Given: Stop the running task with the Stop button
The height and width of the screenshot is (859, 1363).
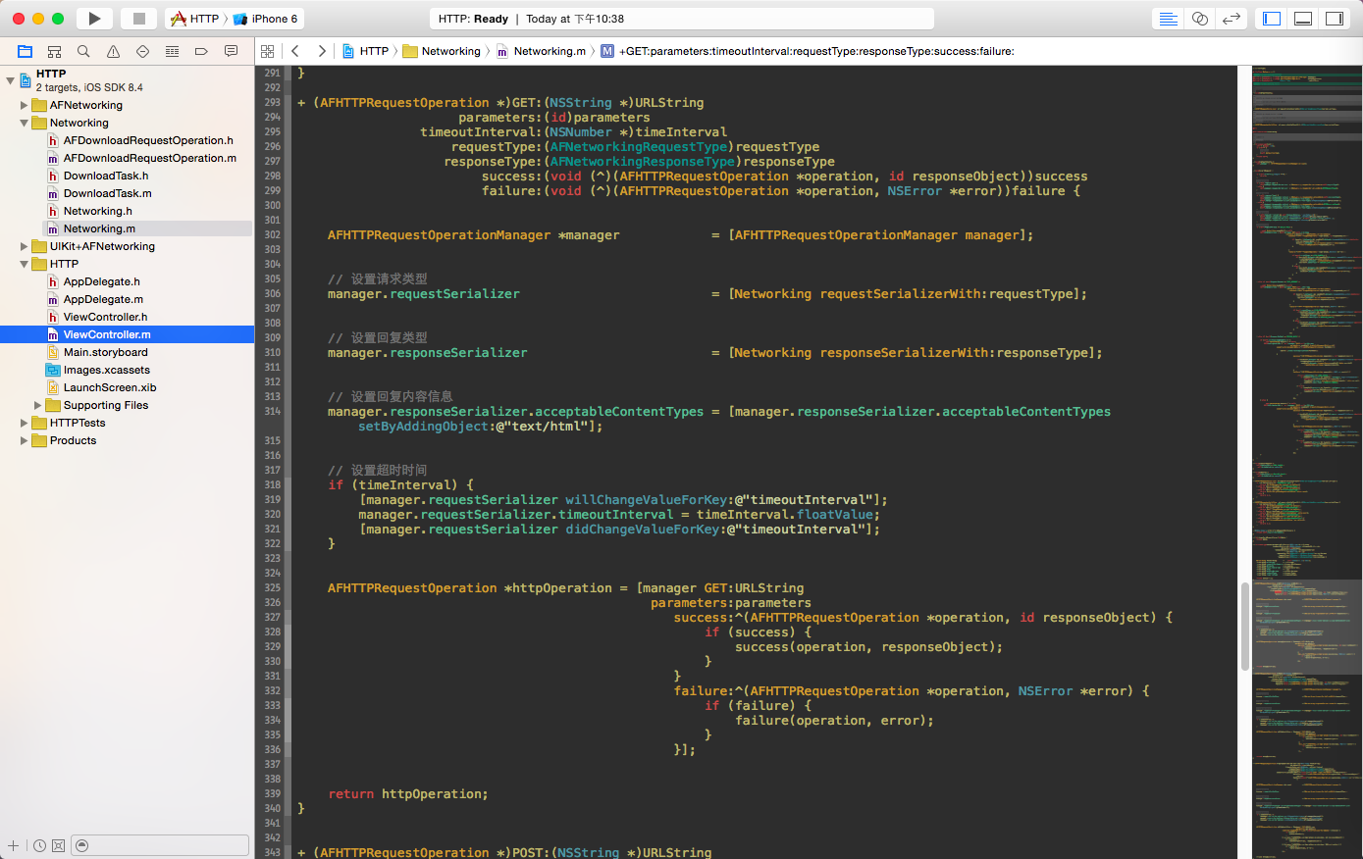Looking at the screenshot, I should 138,19.
